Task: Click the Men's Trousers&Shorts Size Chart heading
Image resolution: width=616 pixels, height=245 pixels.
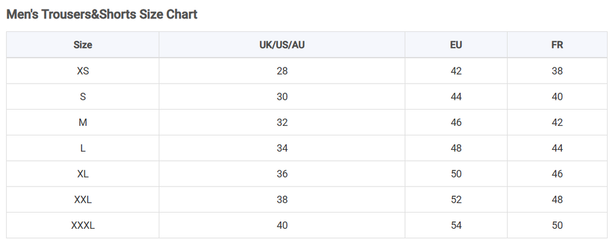Action: [102, 14]
